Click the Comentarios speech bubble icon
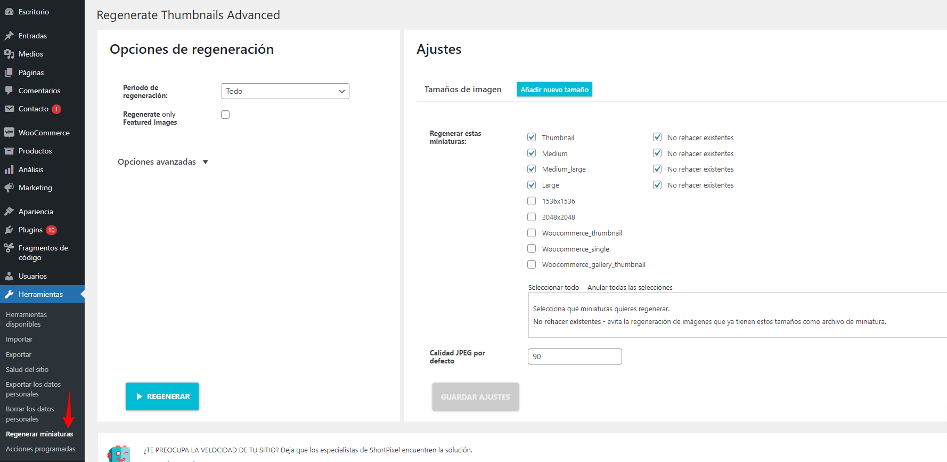 (x=9, y=91)
